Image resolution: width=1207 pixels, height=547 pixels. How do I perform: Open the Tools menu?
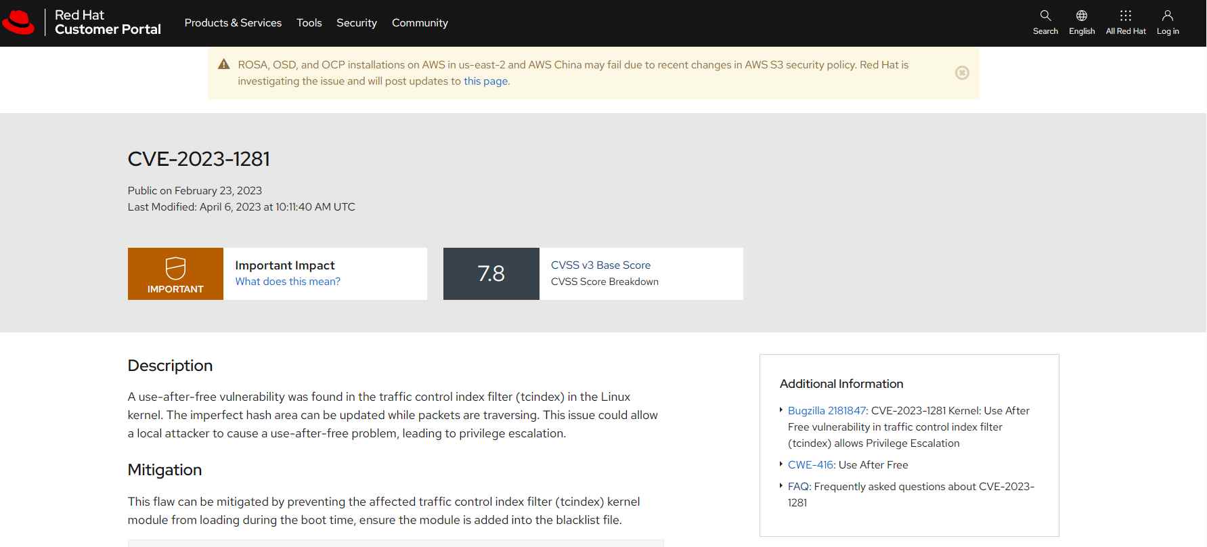(309, 23)
